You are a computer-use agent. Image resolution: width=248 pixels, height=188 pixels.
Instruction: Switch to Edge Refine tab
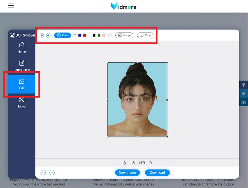pos(22,66)
